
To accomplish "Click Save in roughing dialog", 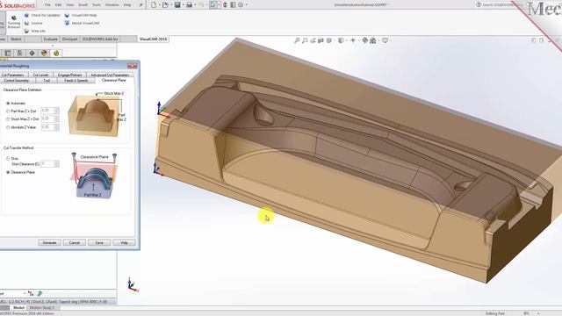I will [x=99, y=242].
